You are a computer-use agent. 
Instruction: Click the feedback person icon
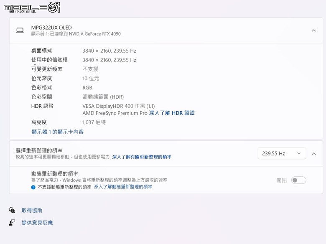(12, 223)
